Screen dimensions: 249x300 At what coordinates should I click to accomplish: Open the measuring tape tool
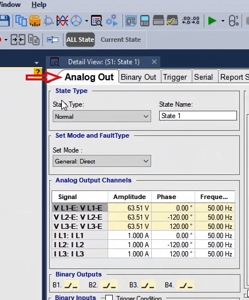coord(35,21)
